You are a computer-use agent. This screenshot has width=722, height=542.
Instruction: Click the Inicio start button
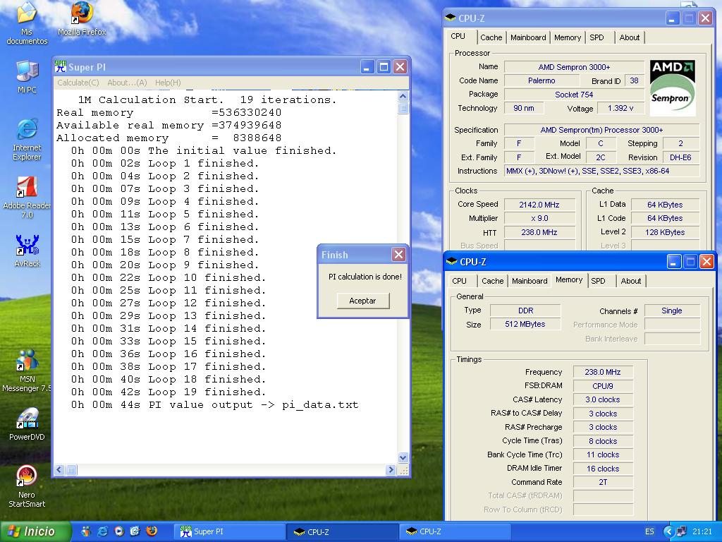pyautogui.click(x=35, y=531)
